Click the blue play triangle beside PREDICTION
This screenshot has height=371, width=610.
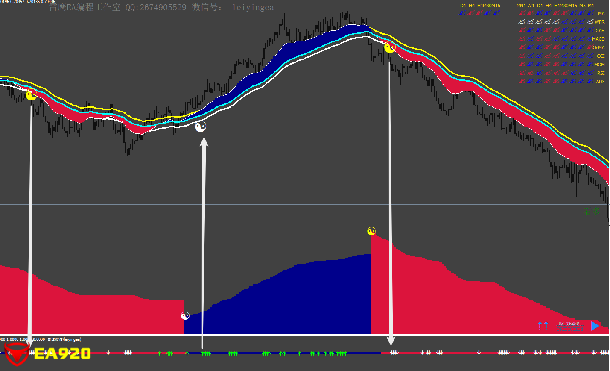click(595, 326)
